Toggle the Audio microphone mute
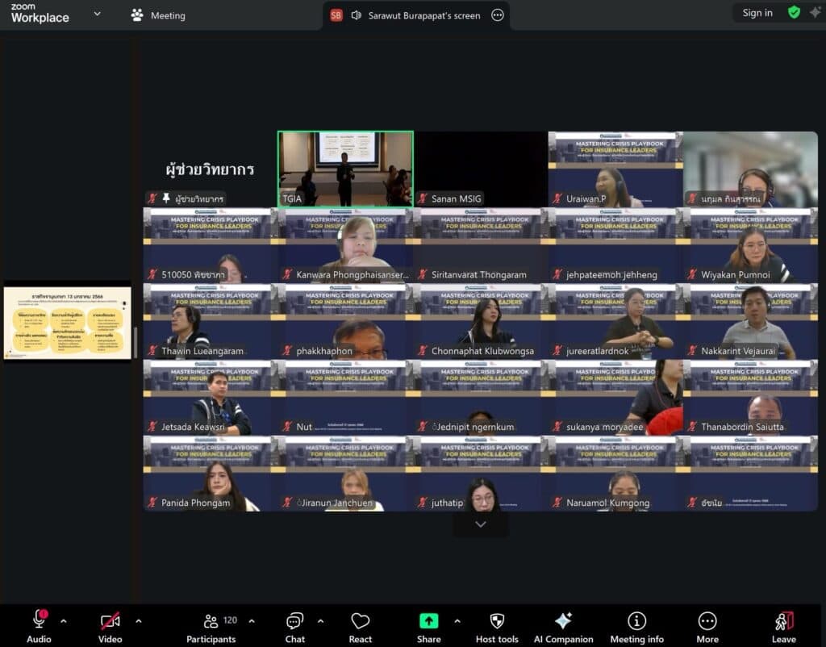This screenshot has height=647, width=826. (x=39, y=620)
